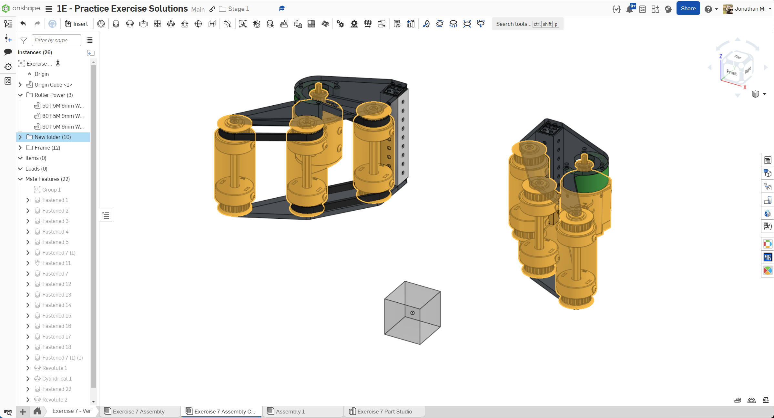Expand the New folder (10) item

pos(20,137)
